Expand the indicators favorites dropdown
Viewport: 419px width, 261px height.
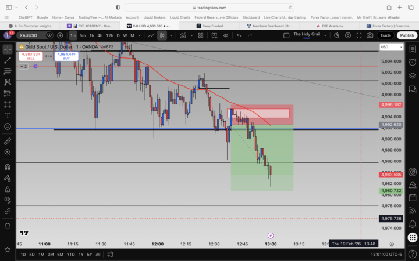click(x=191, y=35)
